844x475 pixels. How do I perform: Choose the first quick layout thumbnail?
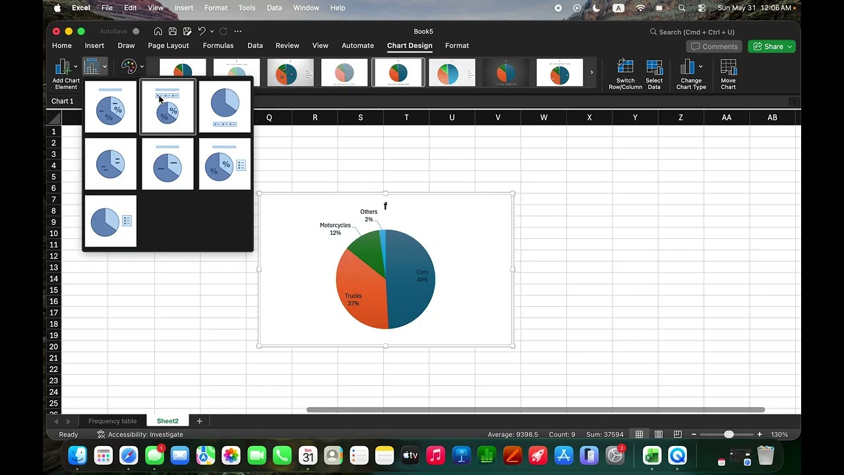[x=110, y=107]
